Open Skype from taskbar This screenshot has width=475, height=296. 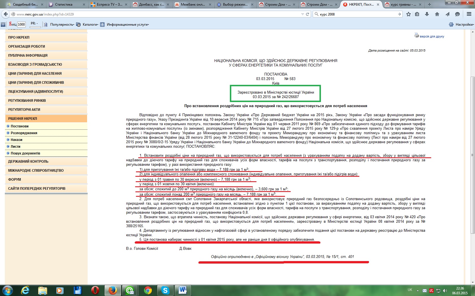click(x=165, y=290)
